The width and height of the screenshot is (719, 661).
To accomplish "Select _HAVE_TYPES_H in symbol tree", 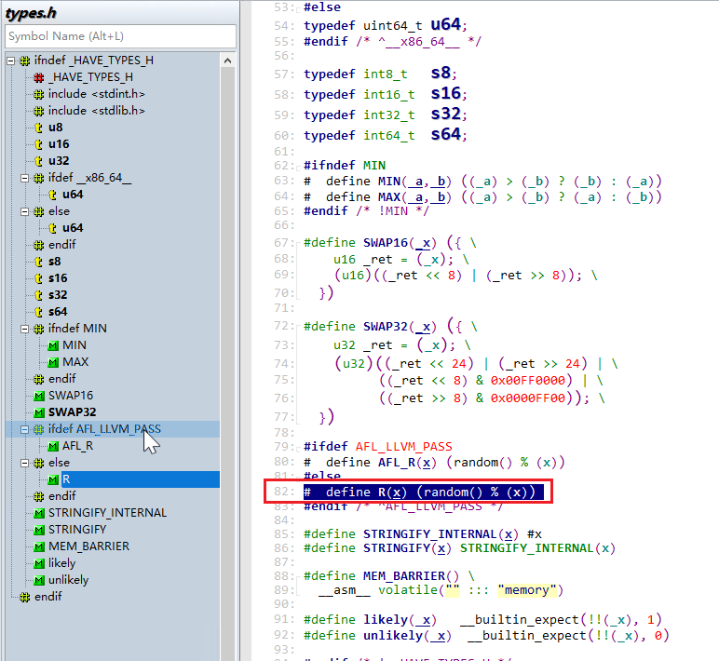I will tap(90, 77).
